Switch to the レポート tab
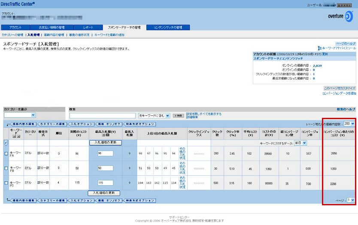This screenshot has height=225, width=358. 88,27
